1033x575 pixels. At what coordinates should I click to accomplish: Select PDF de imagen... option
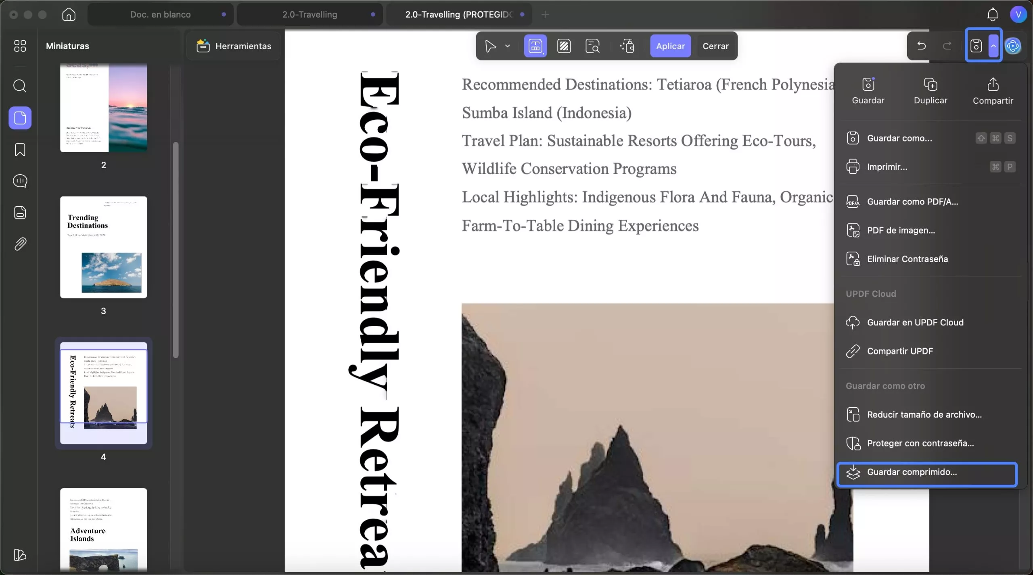point(931,230)
